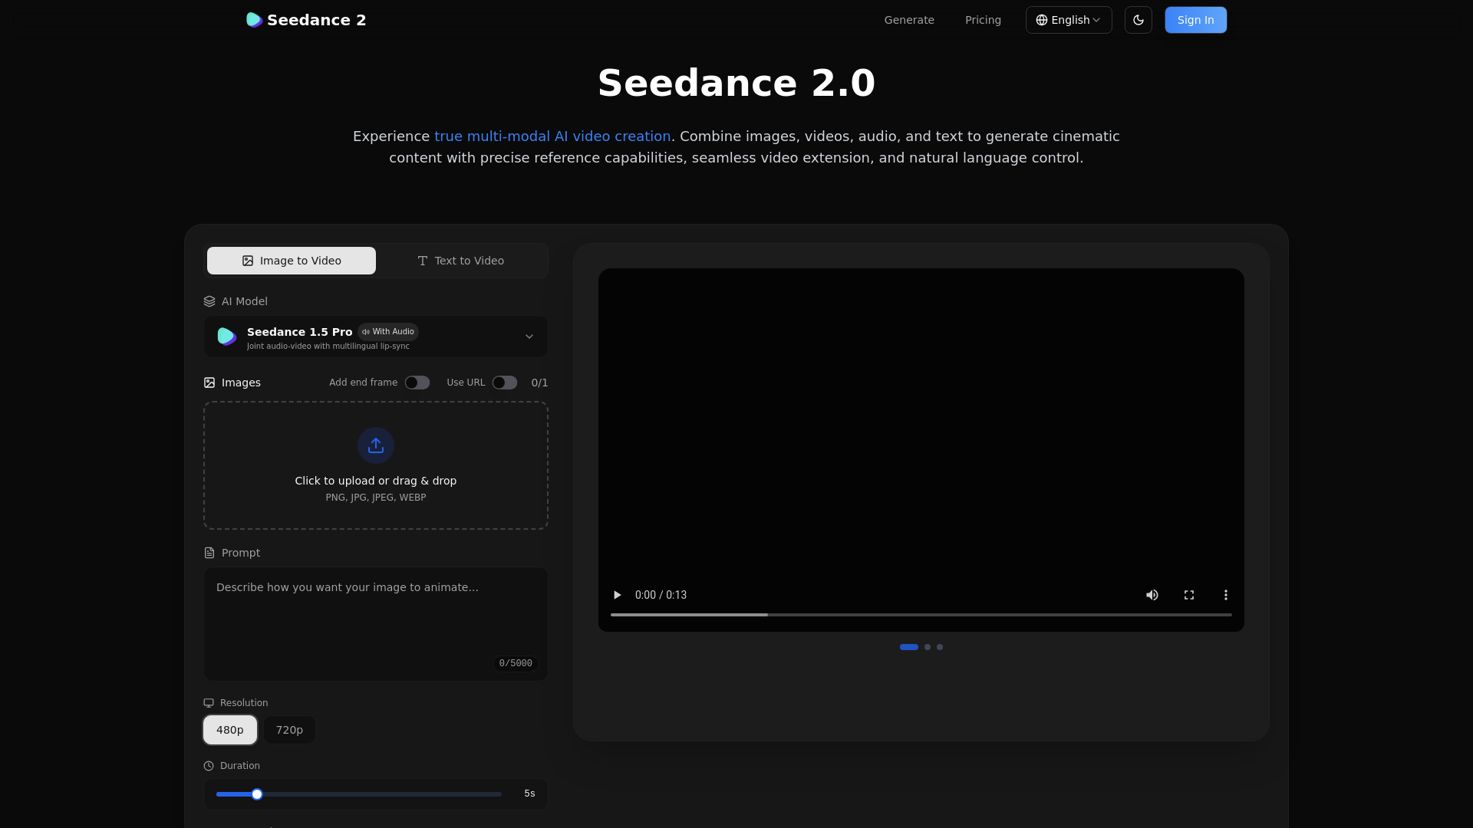Select 720p resolution
This screenshot has width=1473, height=828.
click(x=289, y=730)
